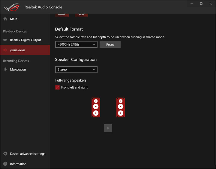Go to Main in the sidebar
The image size is (216, 169).
click(x=13, y=19)
